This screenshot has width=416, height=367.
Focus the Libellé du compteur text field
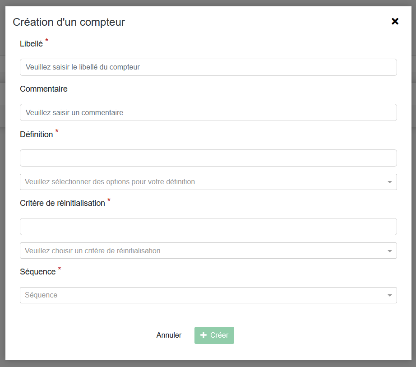coord(208,67)
